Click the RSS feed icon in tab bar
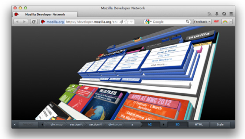The height and width of the screenshot is (139, 245). click(x=209, y=14)
